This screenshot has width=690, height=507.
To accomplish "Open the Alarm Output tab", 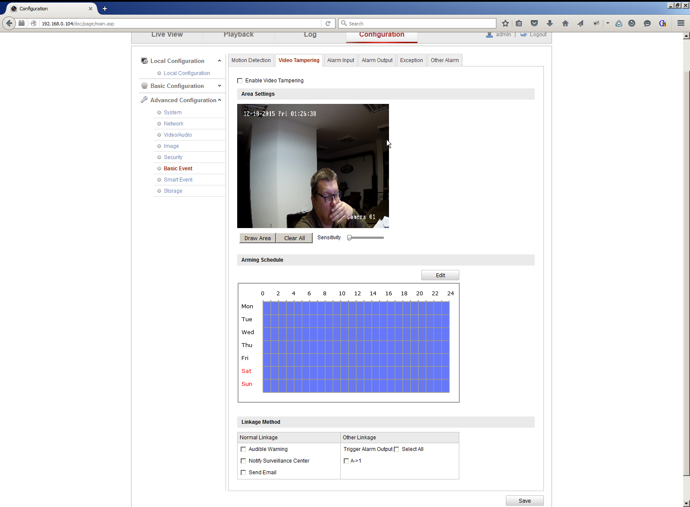I will click(x=377, y=60).
